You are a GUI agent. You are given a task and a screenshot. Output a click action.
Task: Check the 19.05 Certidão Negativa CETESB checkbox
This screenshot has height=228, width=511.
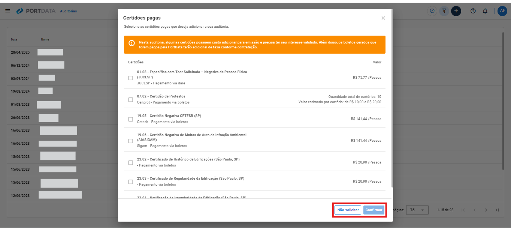tap(131, 119)
